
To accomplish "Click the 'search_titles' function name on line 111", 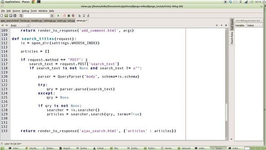I will [38, 39].
